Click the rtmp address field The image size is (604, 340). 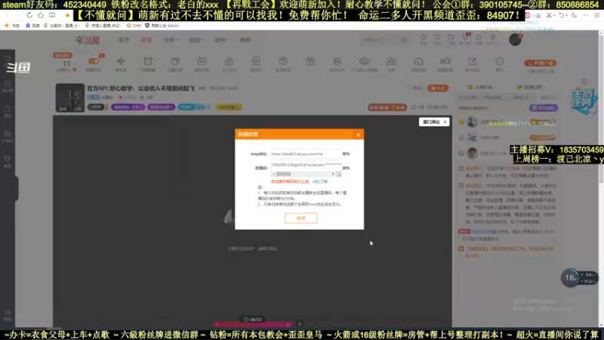(306, 154)
